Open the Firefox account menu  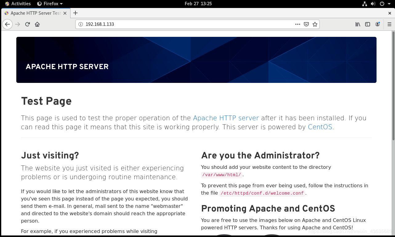coord(377,24)
